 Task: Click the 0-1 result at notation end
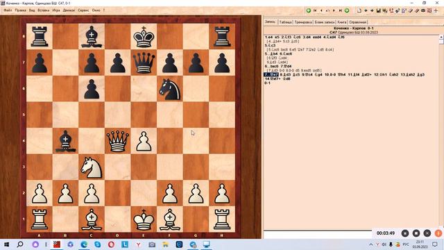click(267, 83)
